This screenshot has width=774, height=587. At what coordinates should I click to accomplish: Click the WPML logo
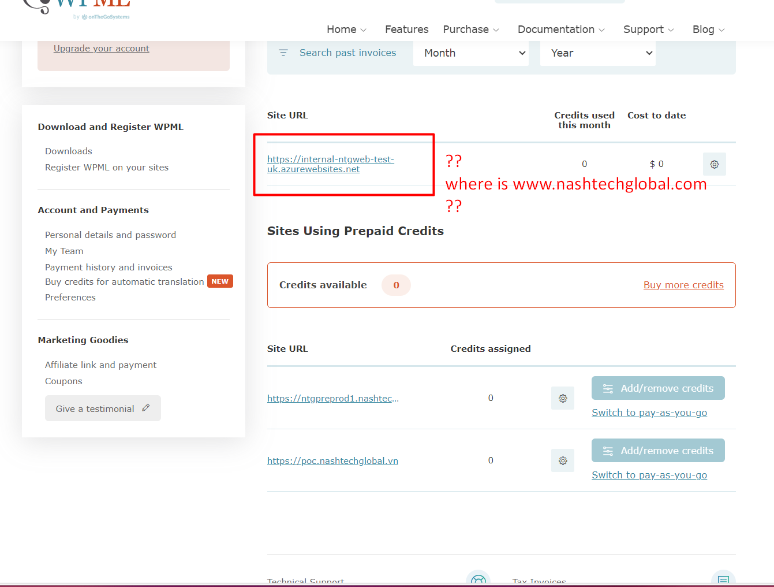(77, 9)
